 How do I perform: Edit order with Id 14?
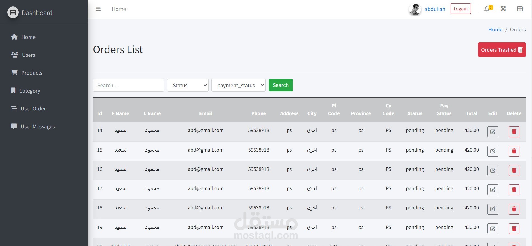coord(493,132)
